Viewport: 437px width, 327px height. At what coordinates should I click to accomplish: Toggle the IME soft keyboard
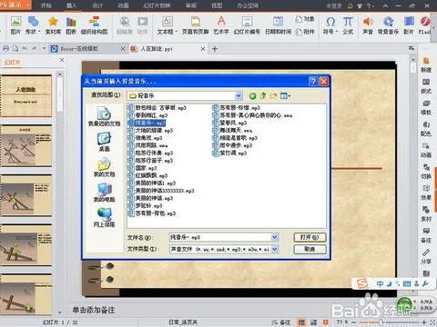(407, 283)
